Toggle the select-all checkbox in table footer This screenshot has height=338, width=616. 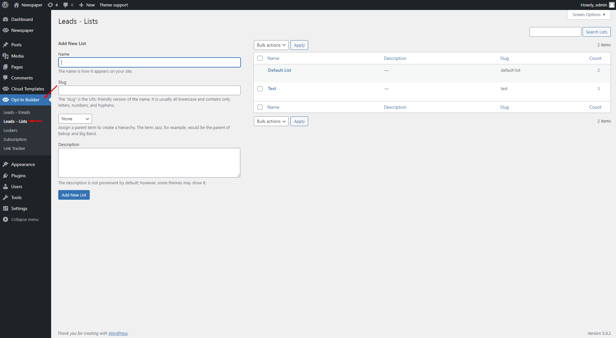click(x=260, y=107)
